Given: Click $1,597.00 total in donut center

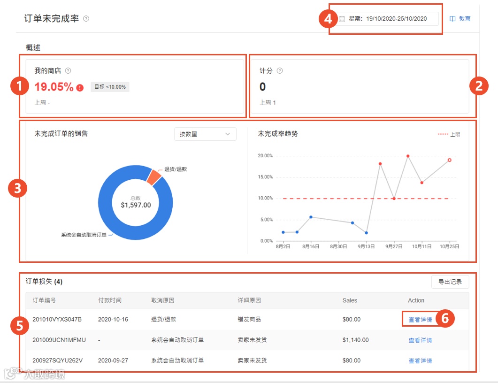Looking at the screenshot, I should 136,205.
